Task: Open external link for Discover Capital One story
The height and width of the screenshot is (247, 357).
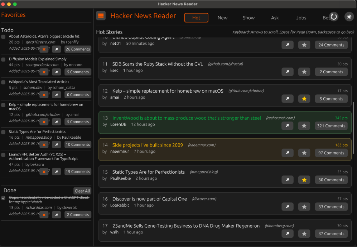Action: (288, 207)
